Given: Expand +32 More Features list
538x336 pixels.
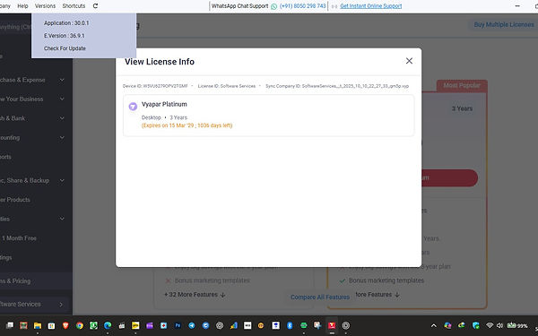Looking at the screenshot, I should pos(195,295).
